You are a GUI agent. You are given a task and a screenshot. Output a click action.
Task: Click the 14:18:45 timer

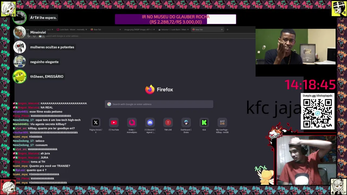[310, 85]
